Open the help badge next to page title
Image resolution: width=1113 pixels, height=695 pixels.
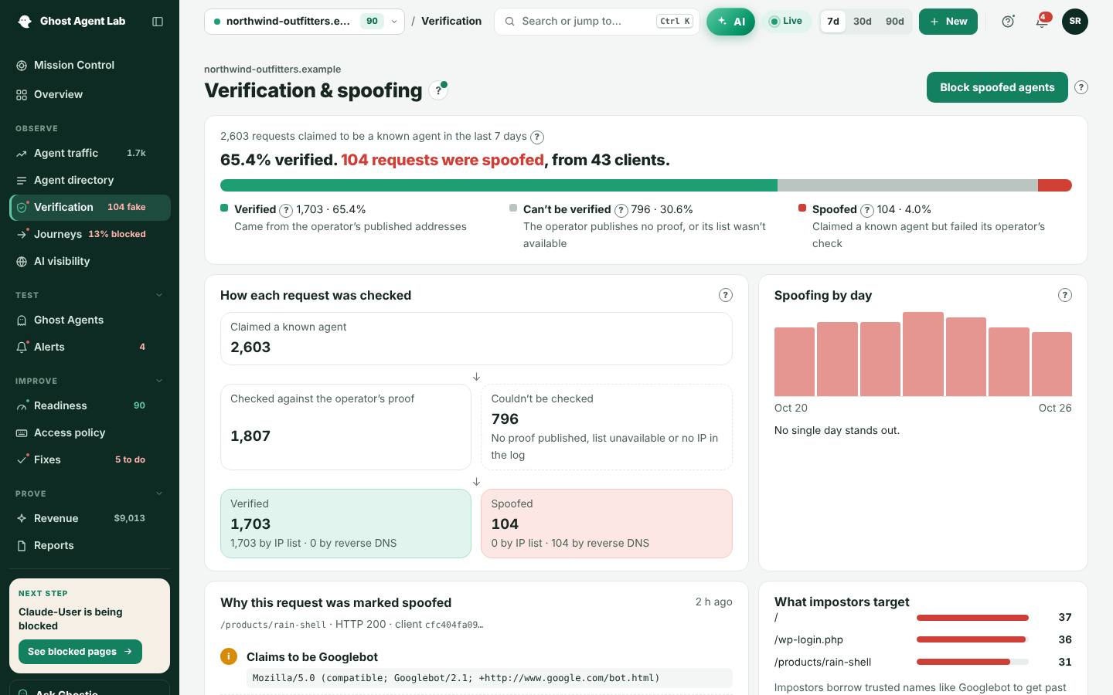tap(438, 90)
